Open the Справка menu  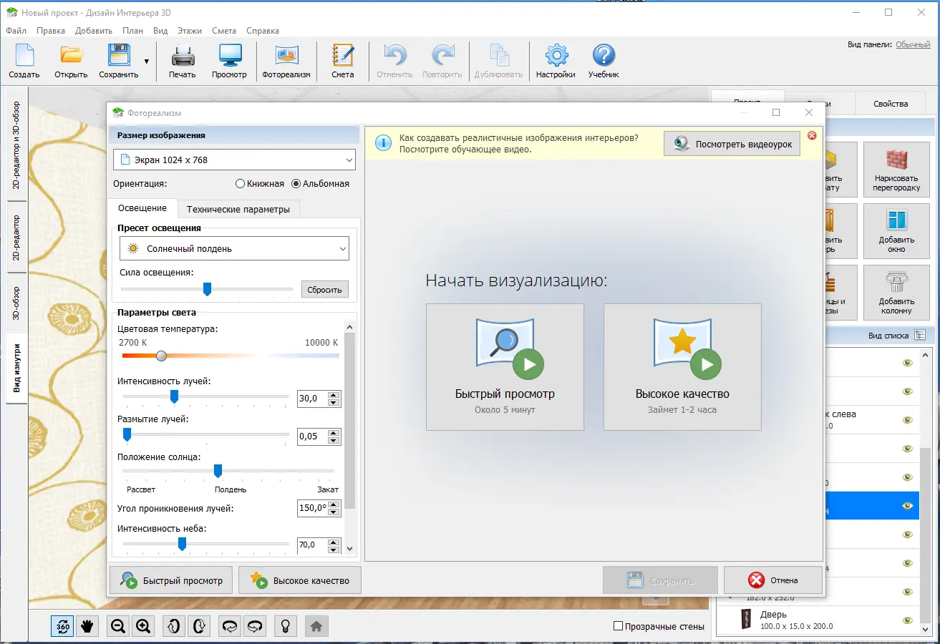click(x=263, y=31)
